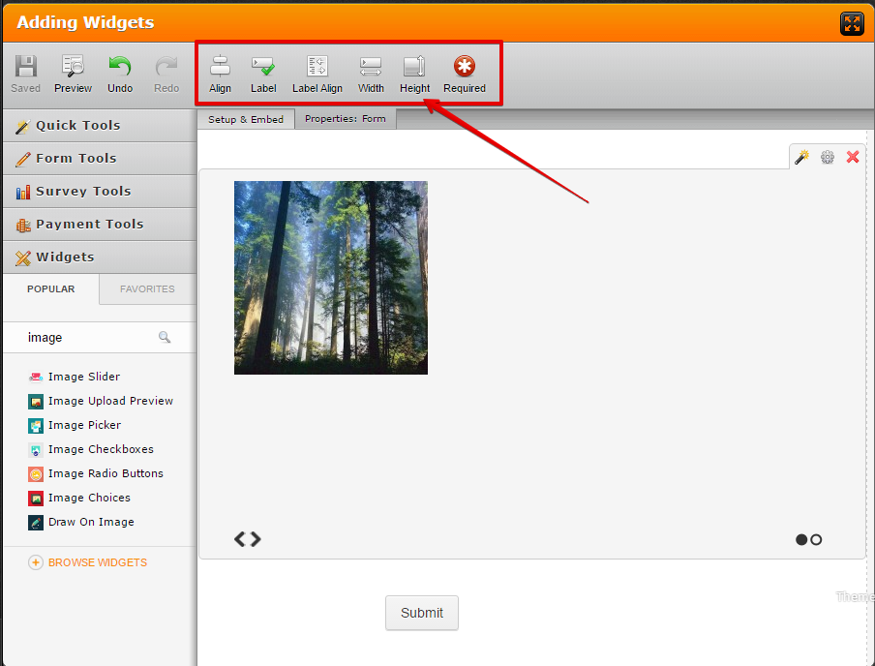875x666 pixels.
Task: Click the search magnifier icon
Action: (165, 337)
